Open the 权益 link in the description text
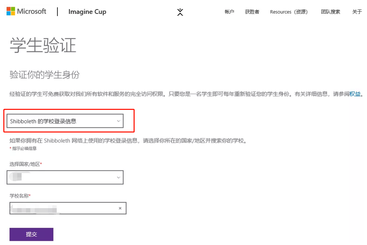367x245 pixels. [356, 94]
